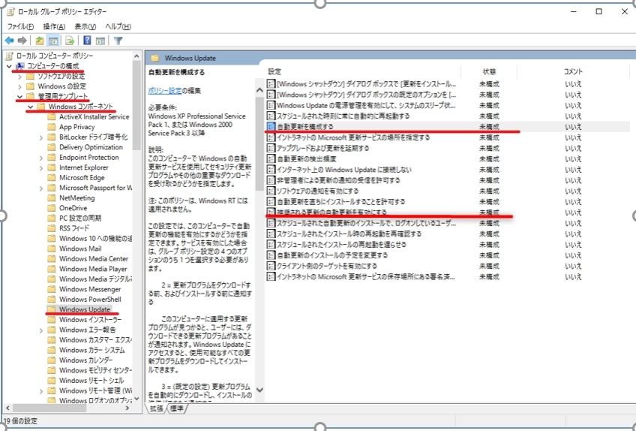Viewport: 636px width, 431px height.
Task: Expand the ソフトウェアの設定 node
Action: point(19,76)
